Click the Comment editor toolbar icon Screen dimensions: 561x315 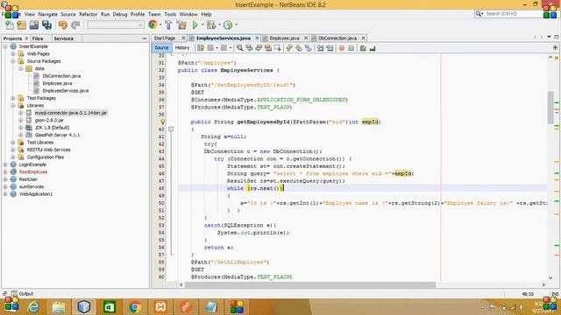(x=363, y=48)
